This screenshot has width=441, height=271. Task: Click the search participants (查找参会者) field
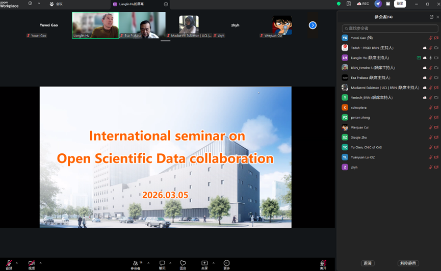390,29
